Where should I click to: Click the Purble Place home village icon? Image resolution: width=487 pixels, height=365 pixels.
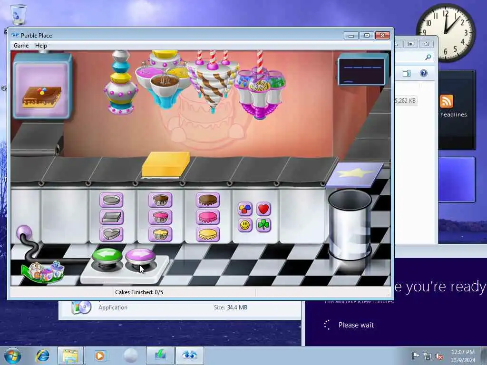[x=43, y=271]
